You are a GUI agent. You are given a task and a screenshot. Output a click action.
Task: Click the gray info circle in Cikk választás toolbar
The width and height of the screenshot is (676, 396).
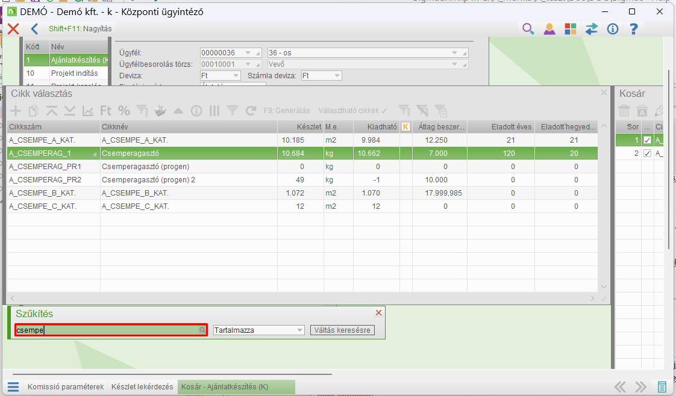[196, 111]
